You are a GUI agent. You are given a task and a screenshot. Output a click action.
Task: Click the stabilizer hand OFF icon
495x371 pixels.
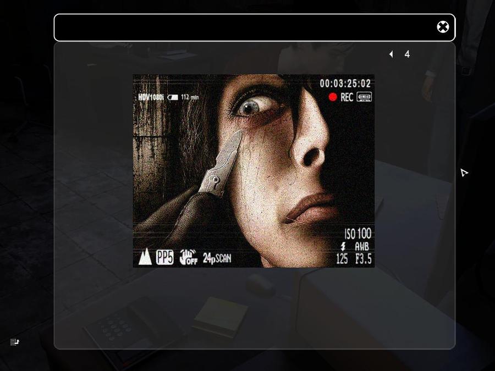click(188, 257)
